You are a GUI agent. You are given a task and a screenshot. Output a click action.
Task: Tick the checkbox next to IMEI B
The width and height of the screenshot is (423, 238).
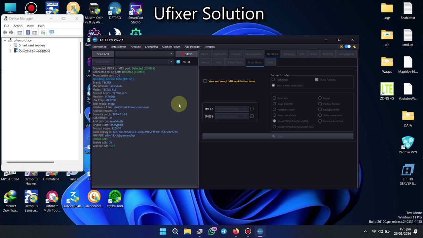252,116
